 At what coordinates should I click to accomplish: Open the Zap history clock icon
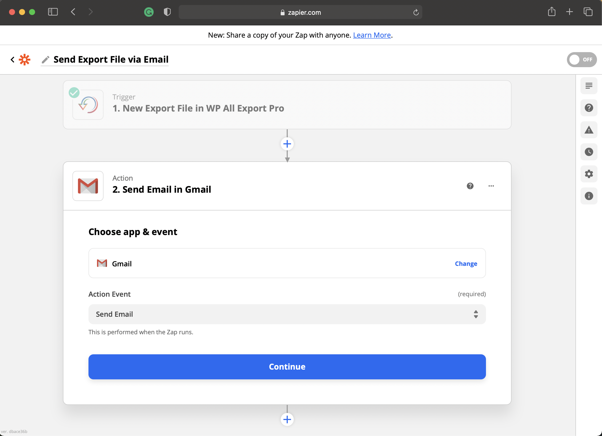point(588,152)
